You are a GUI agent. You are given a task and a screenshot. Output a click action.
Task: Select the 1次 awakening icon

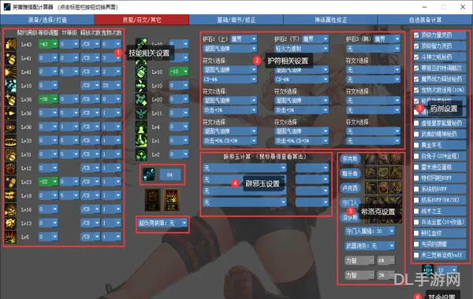(152, 200)
